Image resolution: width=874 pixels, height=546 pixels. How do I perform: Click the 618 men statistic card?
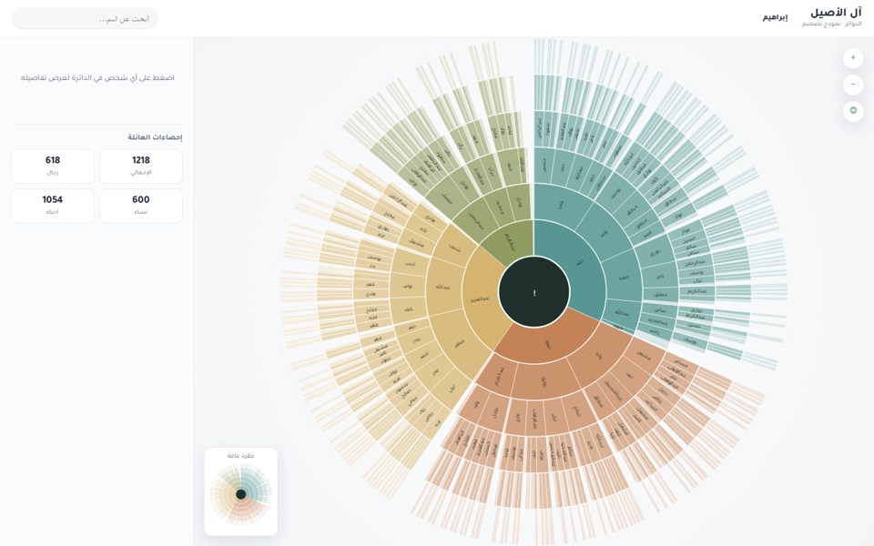click(x=53, y=166)
